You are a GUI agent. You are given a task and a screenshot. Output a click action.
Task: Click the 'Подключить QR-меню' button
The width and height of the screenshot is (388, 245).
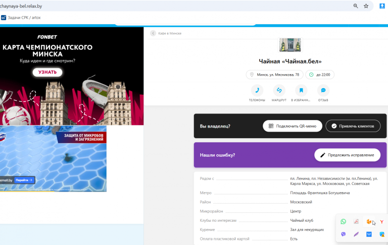coord(293,126)
